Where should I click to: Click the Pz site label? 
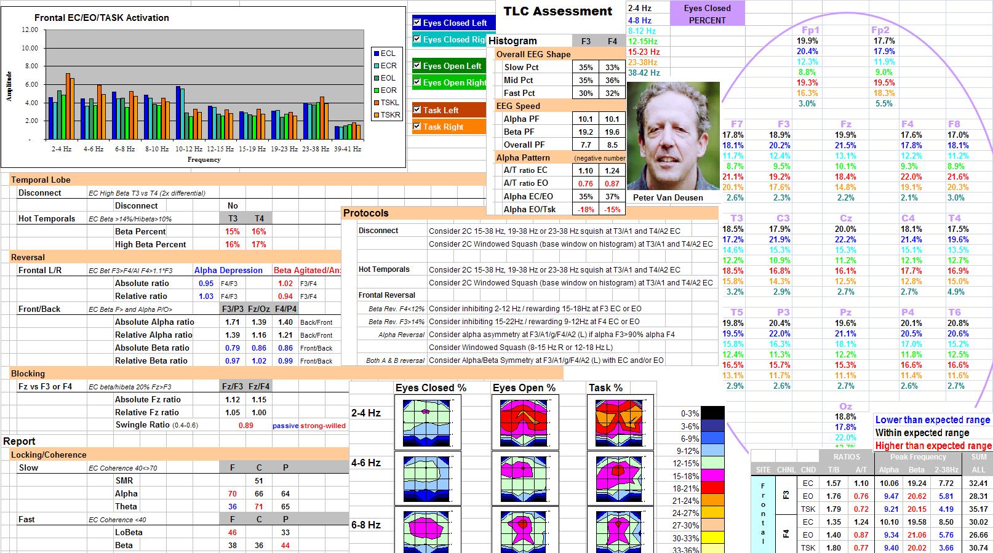(x=846, y=312)
